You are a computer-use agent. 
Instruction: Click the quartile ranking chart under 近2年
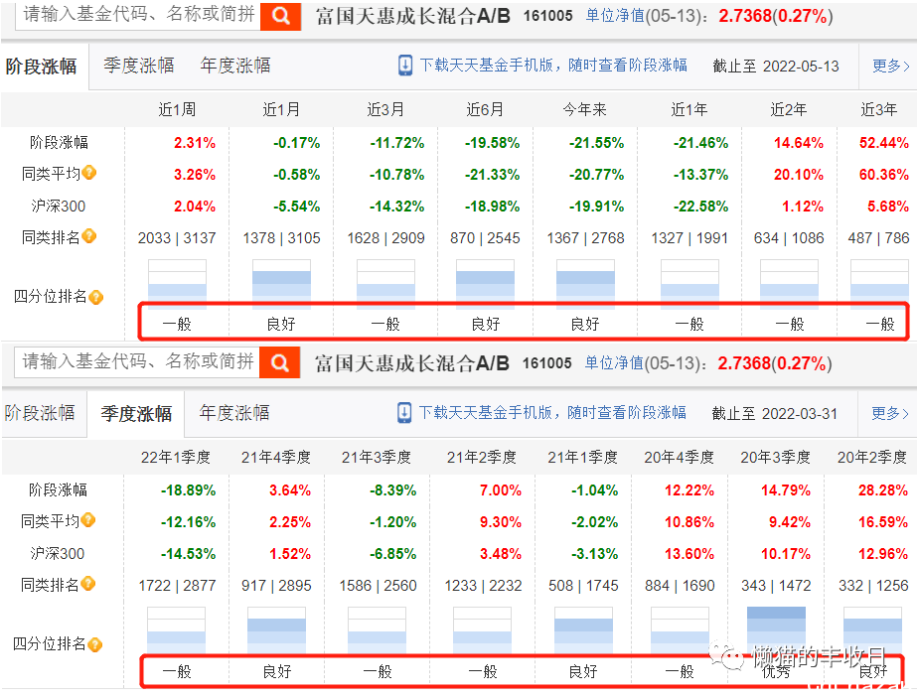789,284
